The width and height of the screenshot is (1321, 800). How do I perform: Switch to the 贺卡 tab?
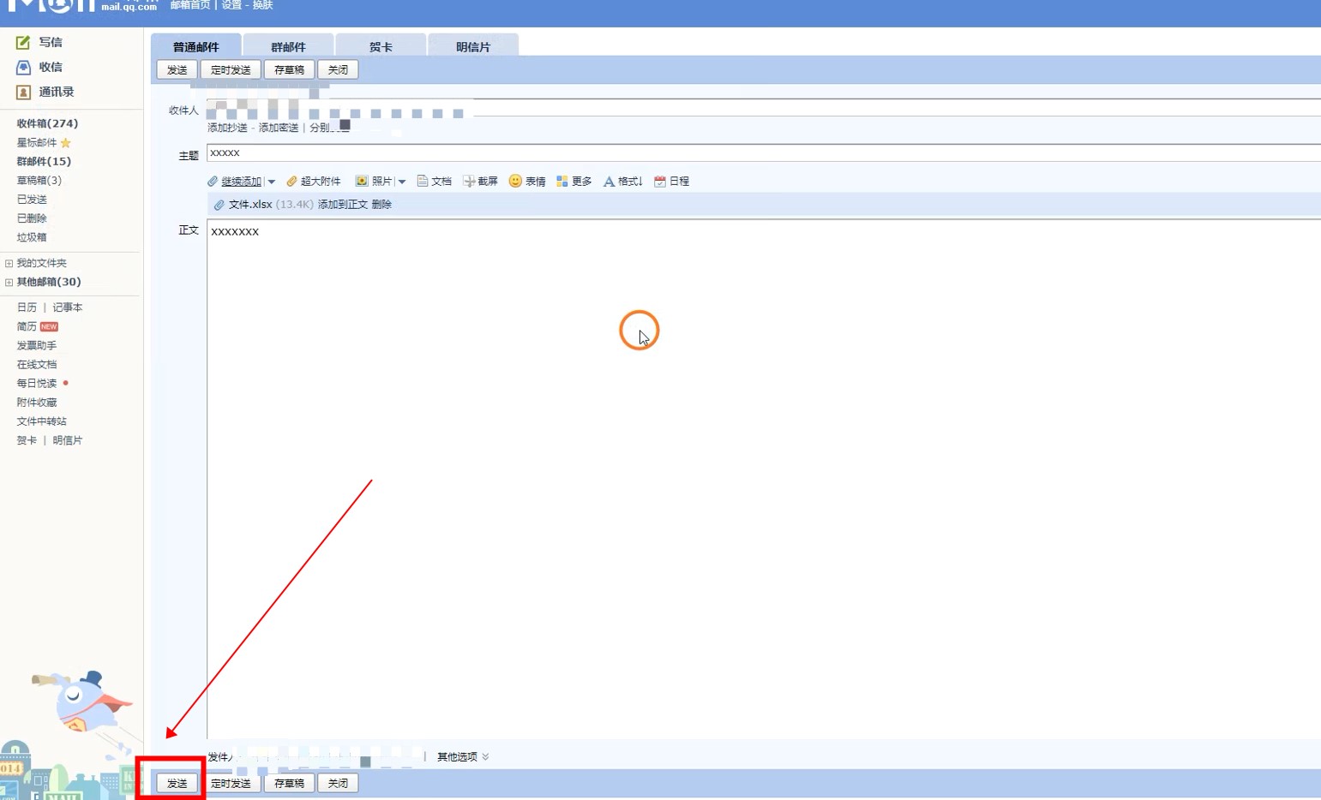pyautogui.click(x=381, y=47)
